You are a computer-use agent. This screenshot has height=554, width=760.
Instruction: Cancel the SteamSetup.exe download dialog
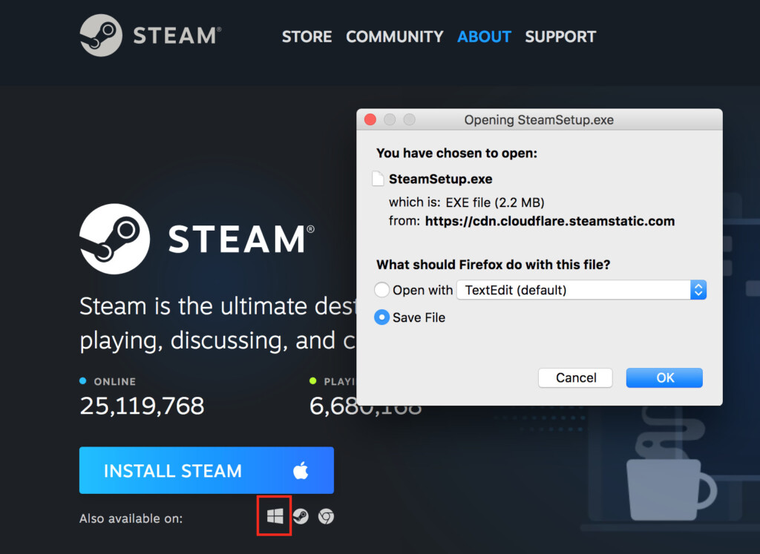coord(575,377)
